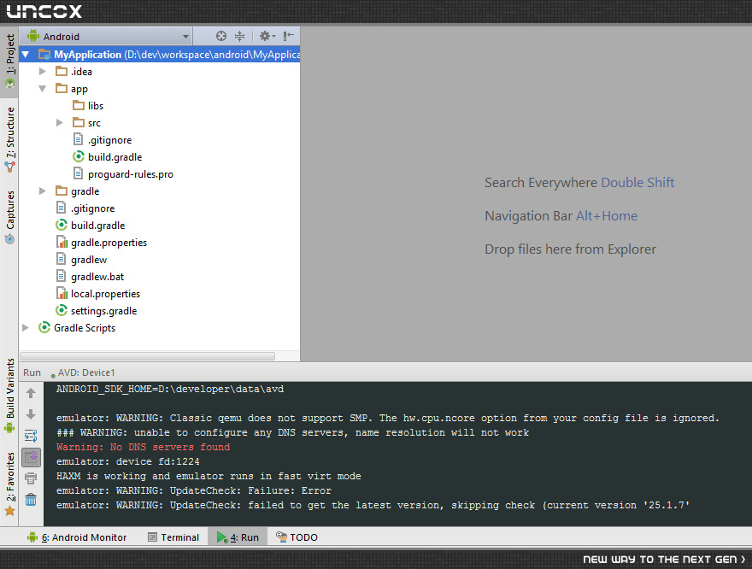This screenshot has height=569, width=752.
Task: Click the 'emulator: device fd:1224' line
Action: (x=127, y=461)
